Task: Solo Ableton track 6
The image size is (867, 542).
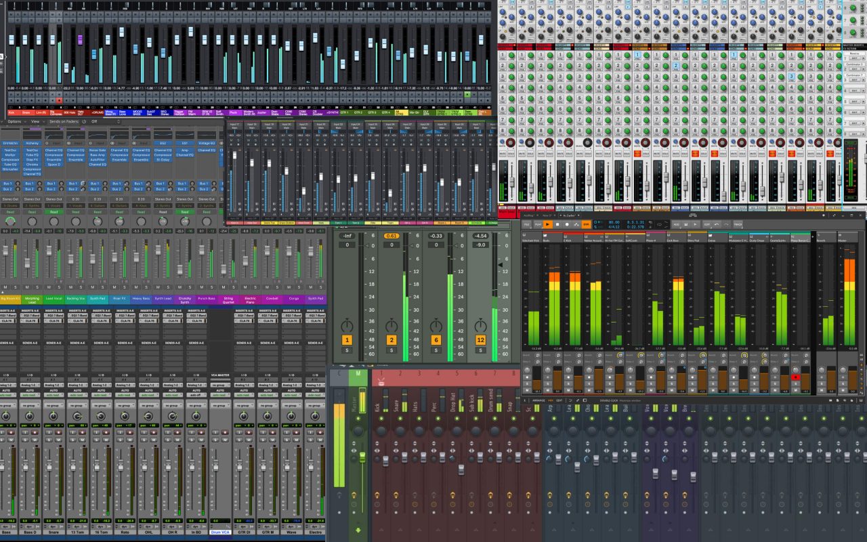Action: coord(436,350)
